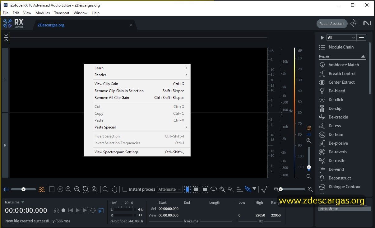
Task: Open the Transport menu
Action: pyautogui.click(x=62, y=13)
